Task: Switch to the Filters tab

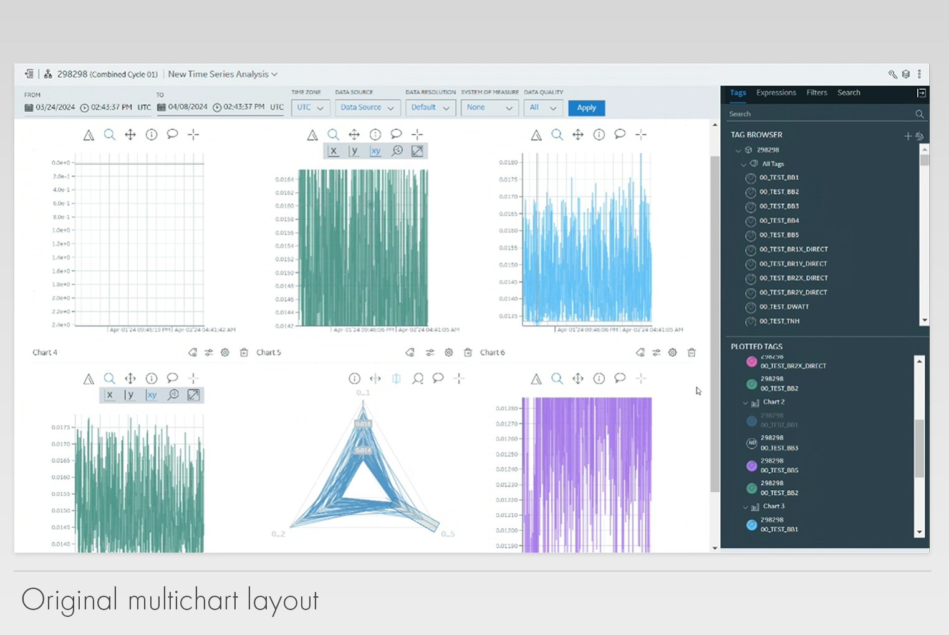Action: (x=816, y=93)
